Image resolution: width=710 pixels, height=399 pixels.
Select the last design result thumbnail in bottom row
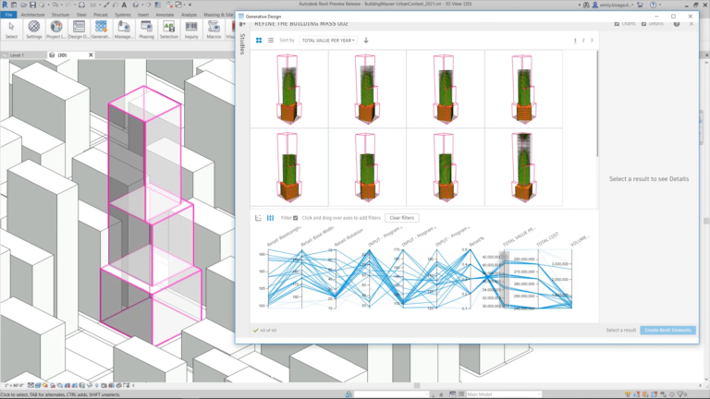click(x=523, y=167)
